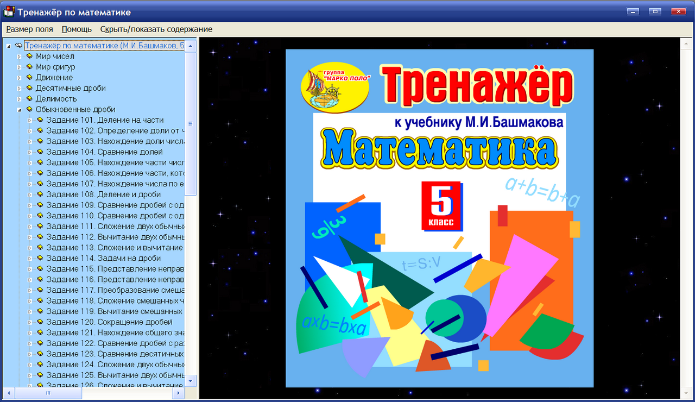
Task: Click the book icon of Задание 102
Action: tap(40, 130)
